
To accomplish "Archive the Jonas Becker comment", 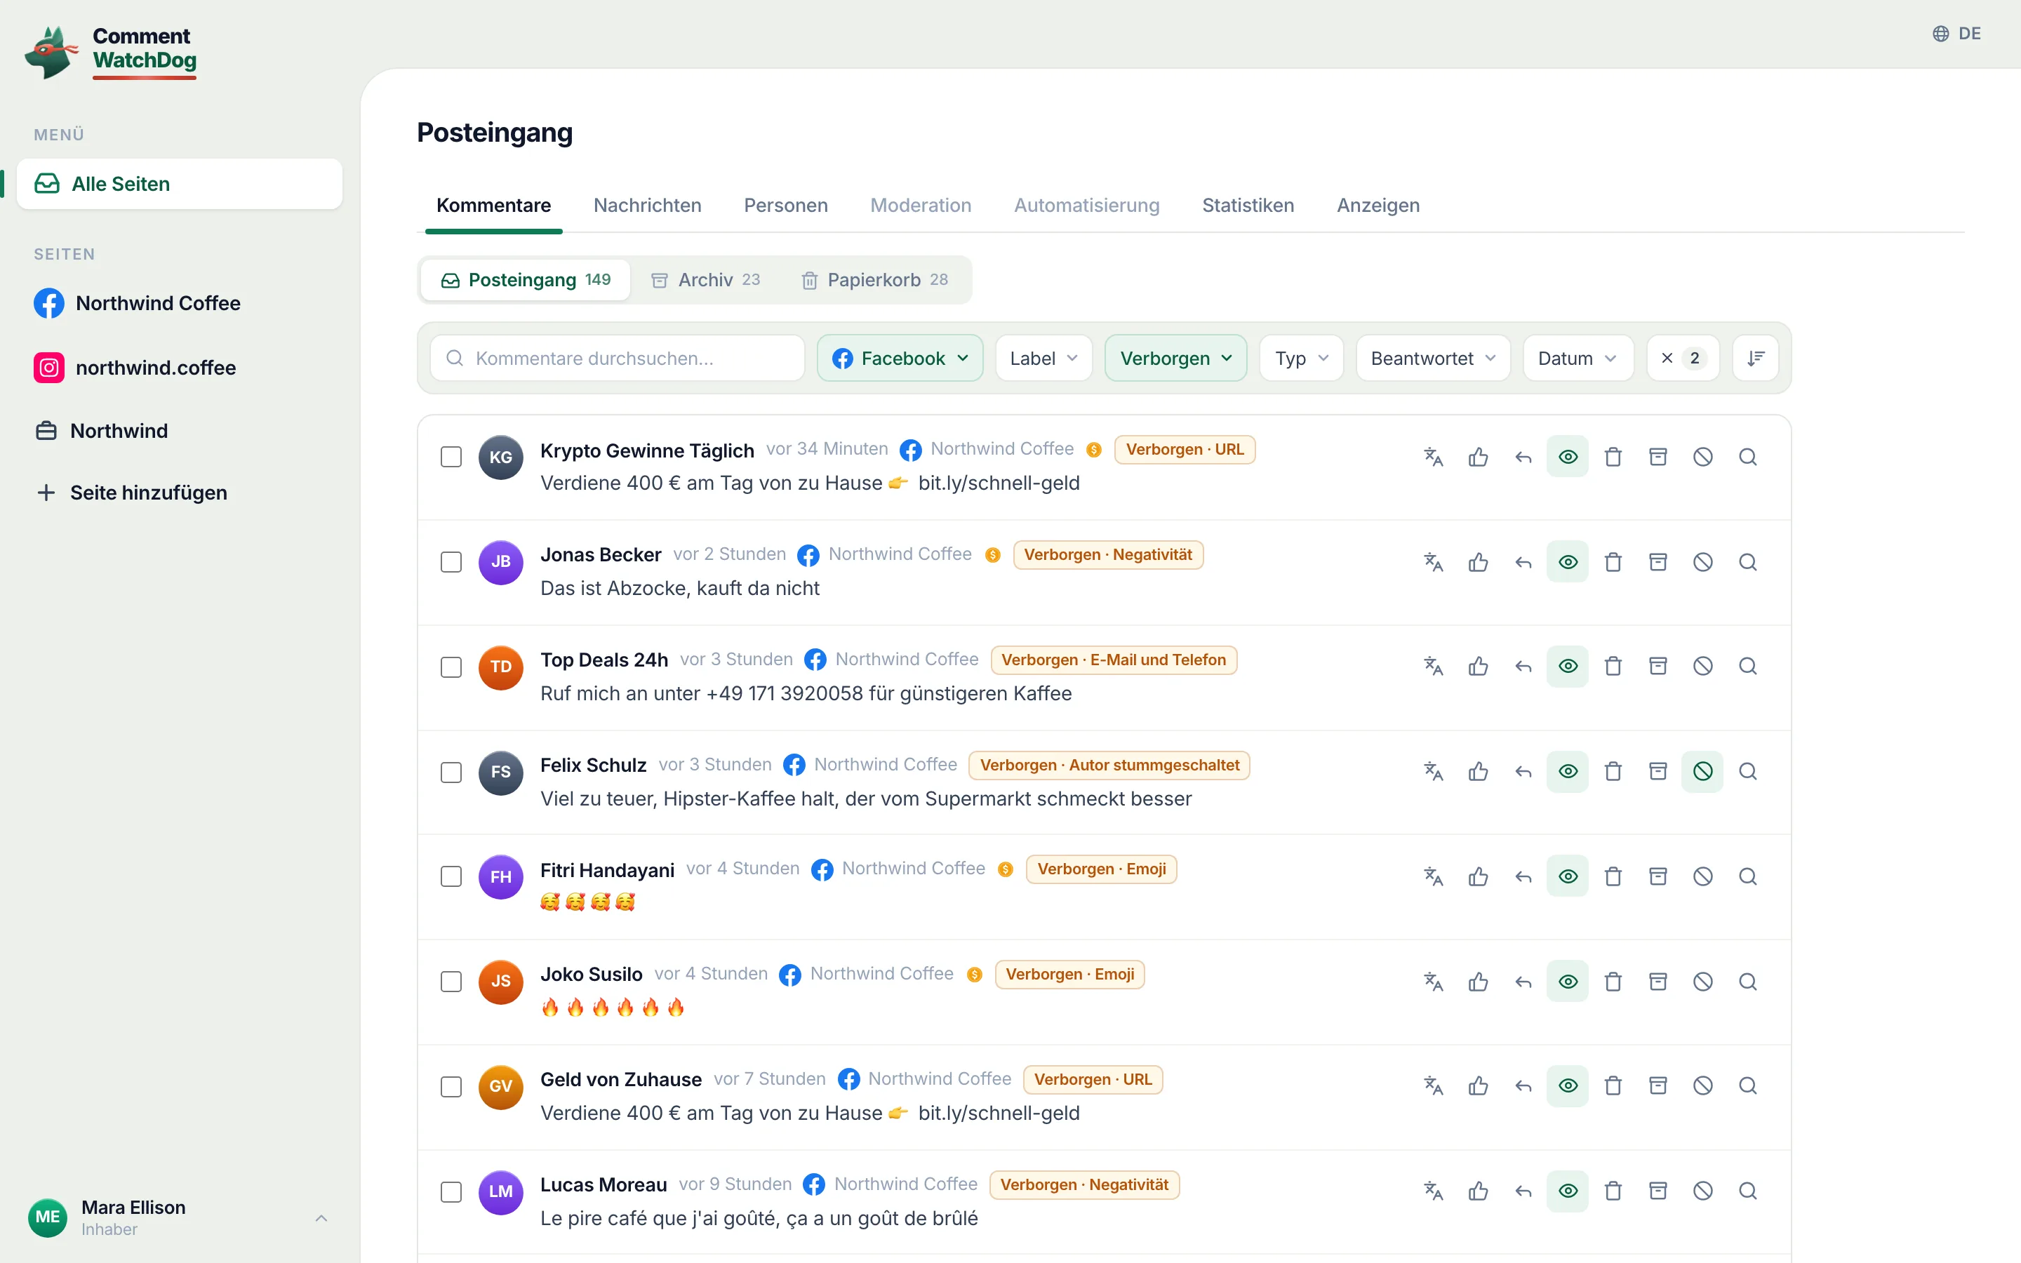I will click(x=1659, y=562).
